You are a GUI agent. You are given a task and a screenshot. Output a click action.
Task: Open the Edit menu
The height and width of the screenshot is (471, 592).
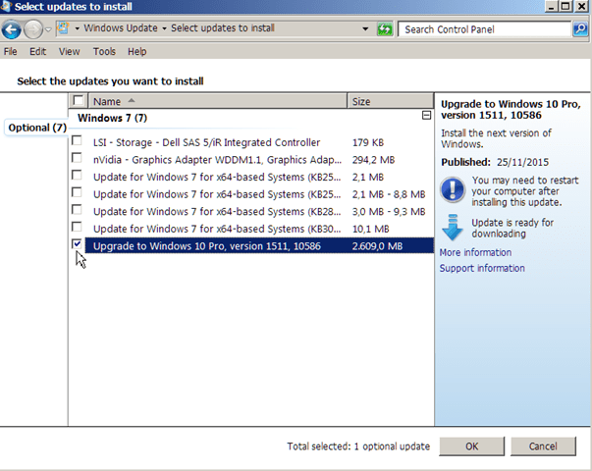click(x=37, y=51)
